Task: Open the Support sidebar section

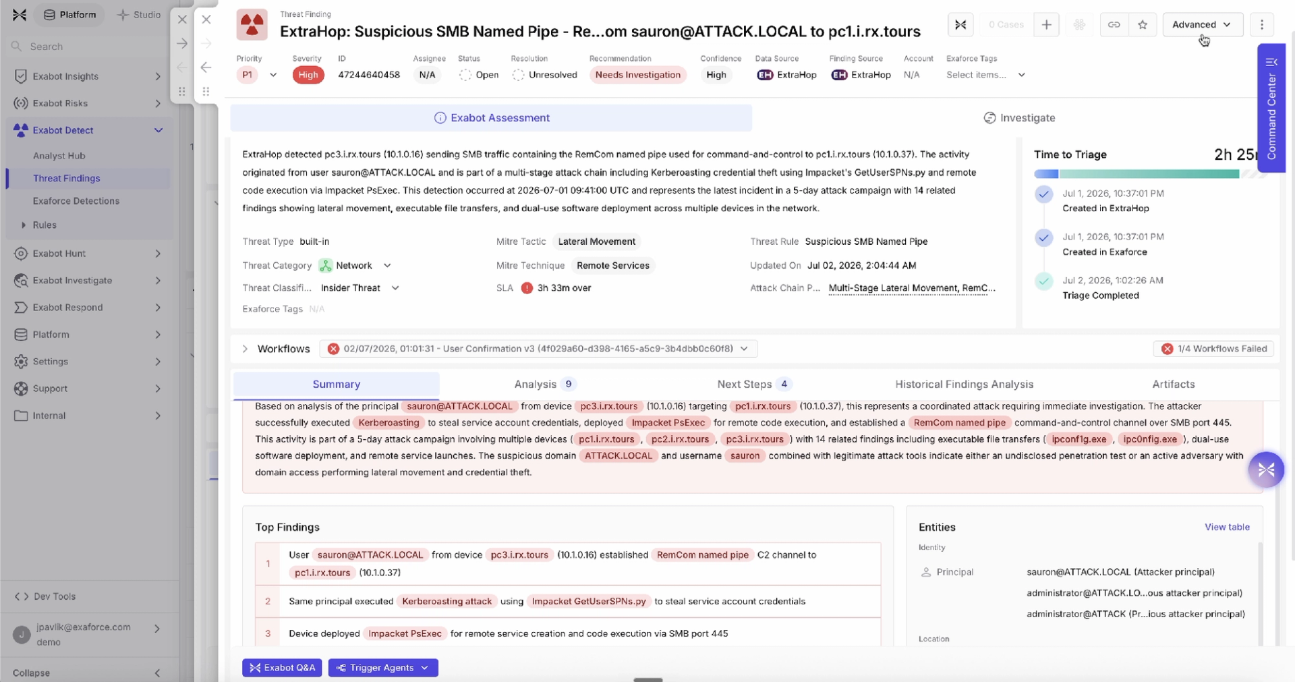Action: tap(88, 389)
